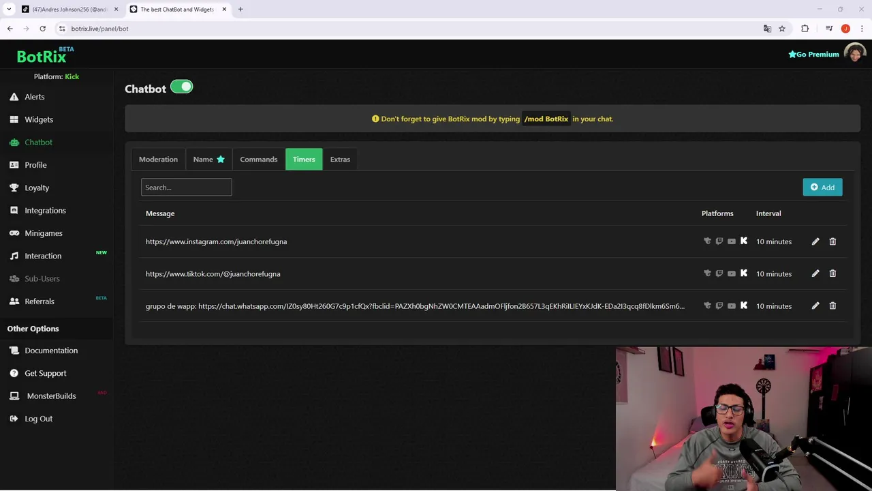Click the BotRix logo
Screen dimensions: 872x491
[45, 55]
